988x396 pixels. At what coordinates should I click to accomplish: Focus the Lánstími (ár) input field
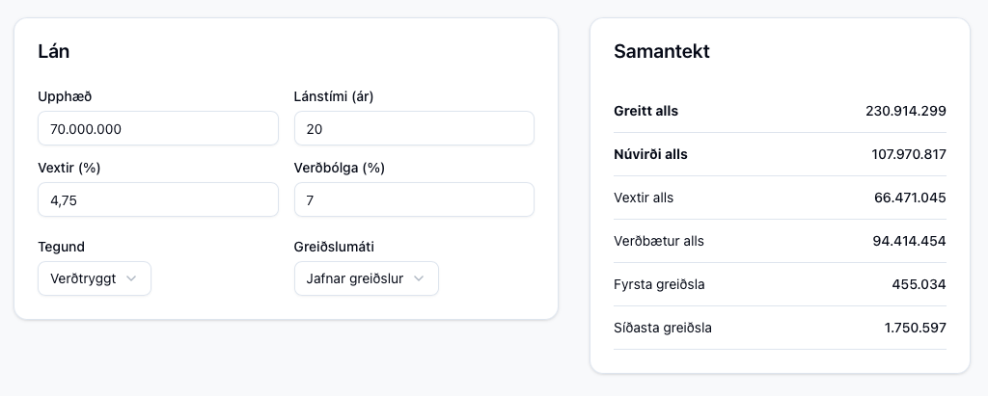[413, 128]
